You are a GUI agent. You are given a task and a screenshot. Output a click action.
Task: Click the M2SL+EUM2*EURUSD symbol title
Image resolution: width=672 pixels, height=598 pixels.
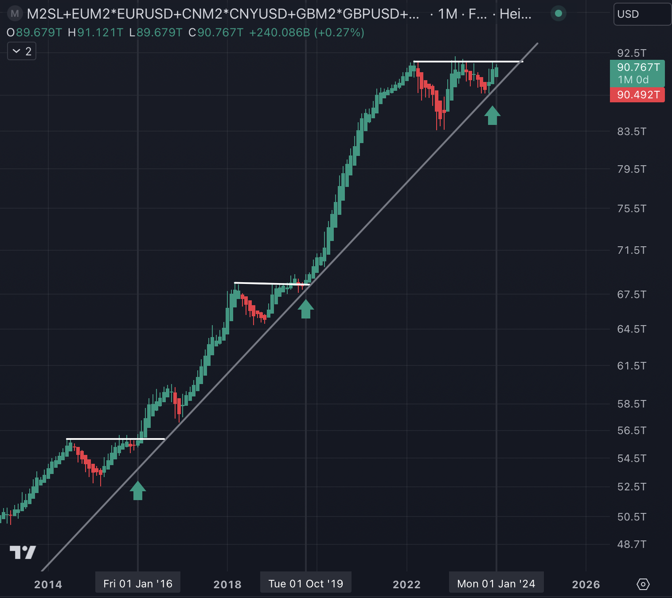coord(223,14)
